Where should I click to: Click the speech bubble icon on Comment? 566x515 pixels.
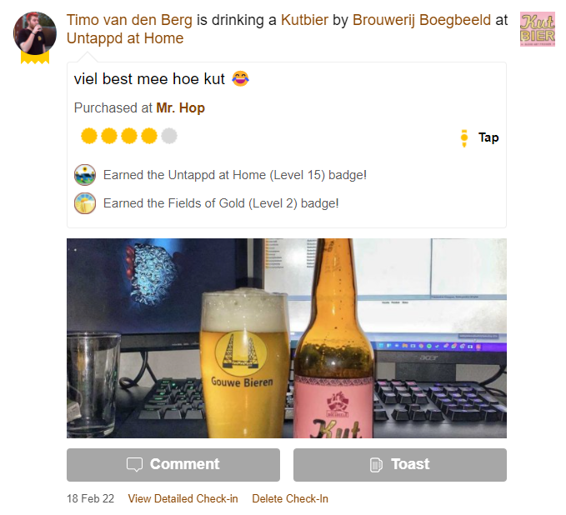pyautogui.click(x=134, y=464)
